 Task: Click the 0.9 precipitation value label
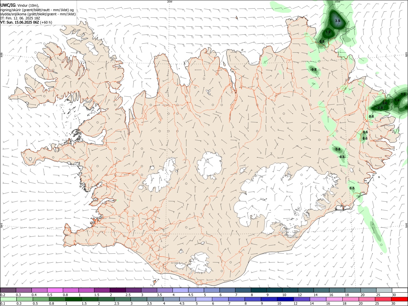tap(322, 41)
